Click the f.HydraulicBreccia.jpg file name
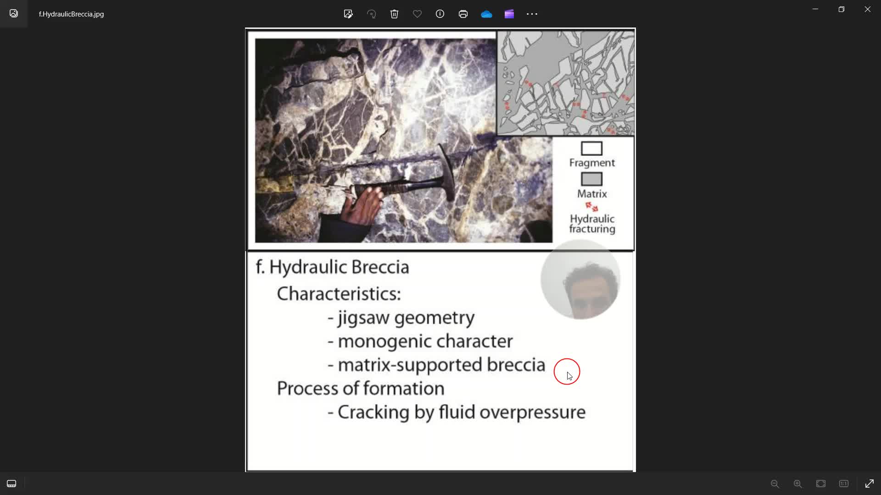881x495 pixels. (71, 14)
